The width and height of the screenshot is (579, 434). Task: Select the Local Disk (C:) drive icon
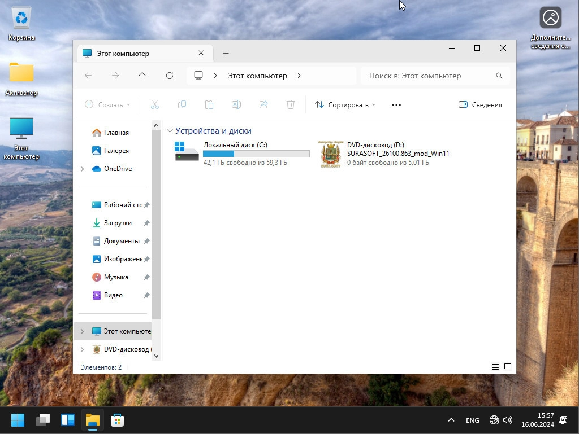187,151
